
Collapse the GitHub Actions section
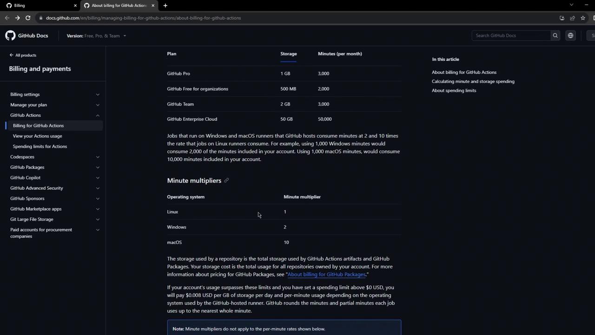tap(98, 115)
